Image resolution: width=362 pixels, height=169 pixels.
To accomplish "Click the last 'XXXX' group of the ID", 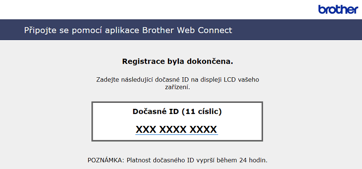I will tap(203, 129).
